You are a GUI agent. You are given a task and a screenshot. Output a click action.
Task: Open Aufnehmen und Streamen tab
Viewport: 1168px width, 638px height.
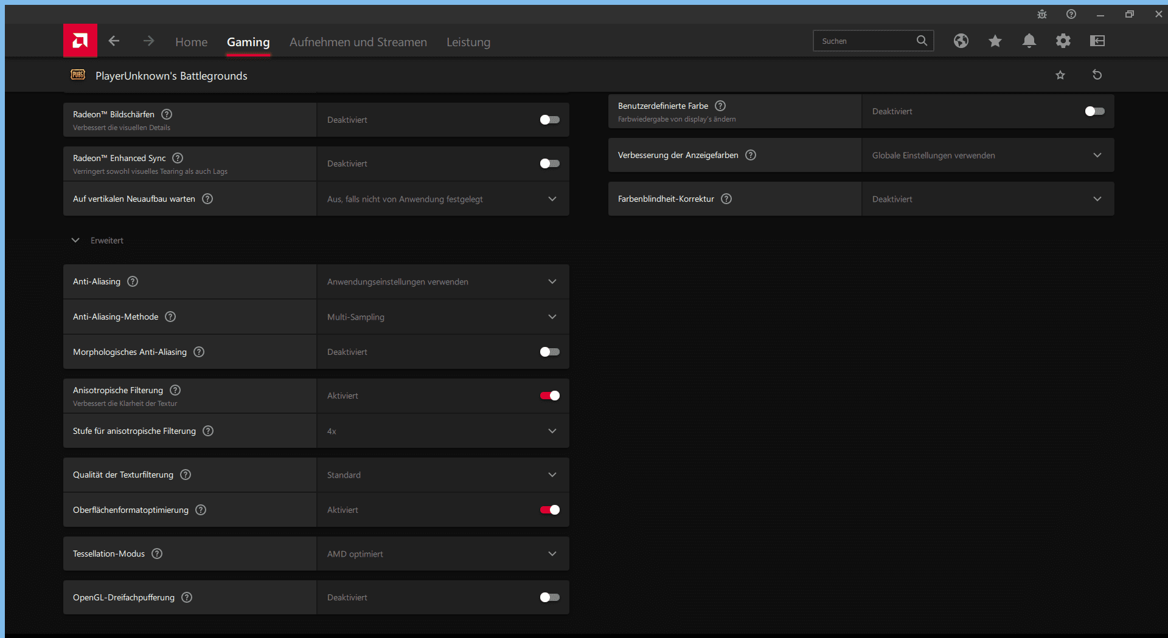358,42
